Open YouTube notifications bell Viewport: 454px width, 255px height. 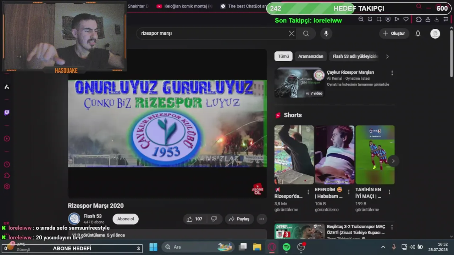[x=418, y=33]
